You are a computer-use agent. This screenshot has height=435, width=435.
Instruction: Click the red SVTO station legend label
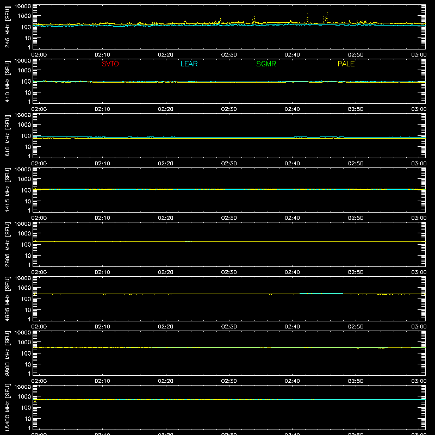[x=110, y=64]
